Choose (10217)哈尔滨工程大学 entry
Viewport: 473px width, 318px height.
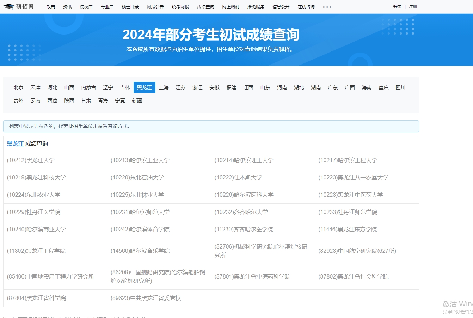pyautogui.click(x=348, y=160)
